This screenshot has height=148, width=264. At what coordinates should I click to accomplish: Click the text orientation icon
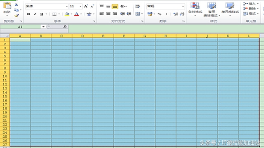pos(123,7)
